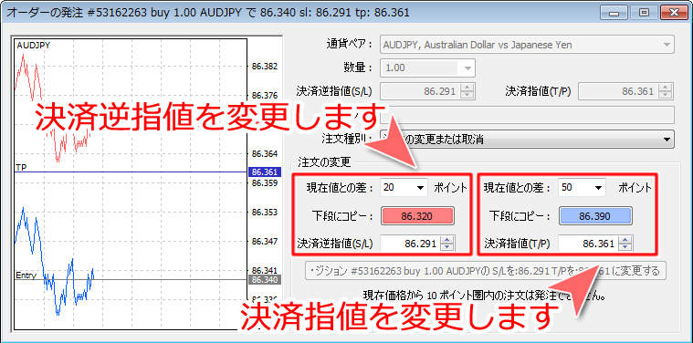Image resolution: width=693 pixels, height=343 pixels.
Task: Open the S/L 現在値との差 20 points dropdown
Action: pyautogui.click(x=404, y=188)
